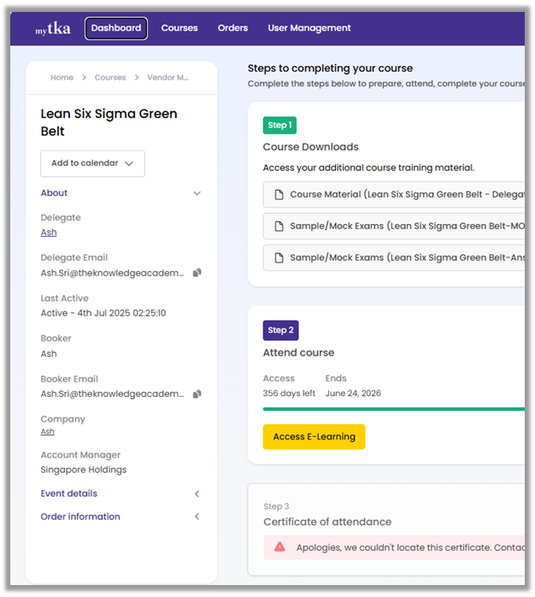The width and height of the screenshot is (535, 597).
Task: Click the Course Material file icon
Action: tap(279, 195)
